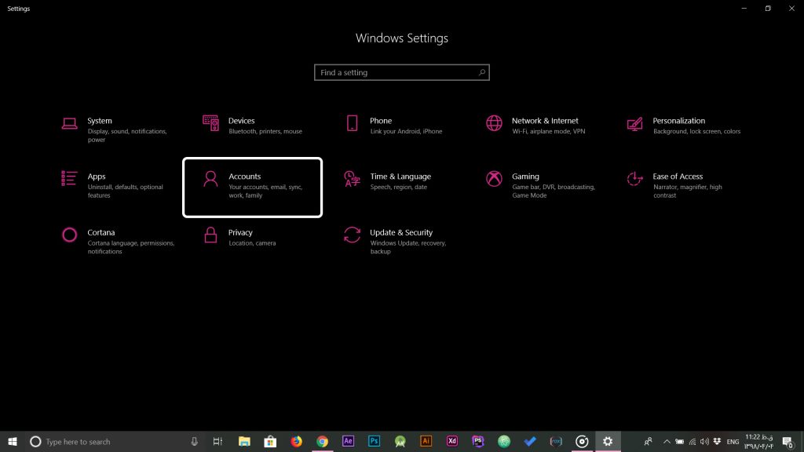
Task: Open the Windows Start menu
Action: [x=13, y=442]
